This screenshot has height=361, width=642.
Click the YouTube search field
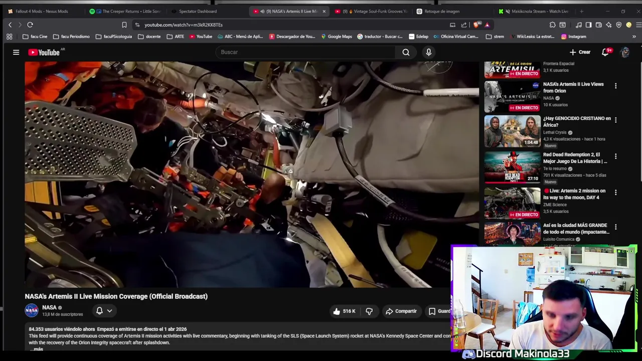pos(306,52)
